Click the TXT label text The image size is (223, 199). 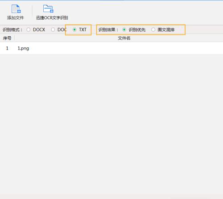tap(83, 30)
